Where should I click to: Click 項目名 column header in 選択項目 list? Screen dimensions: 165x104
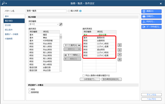51,32
